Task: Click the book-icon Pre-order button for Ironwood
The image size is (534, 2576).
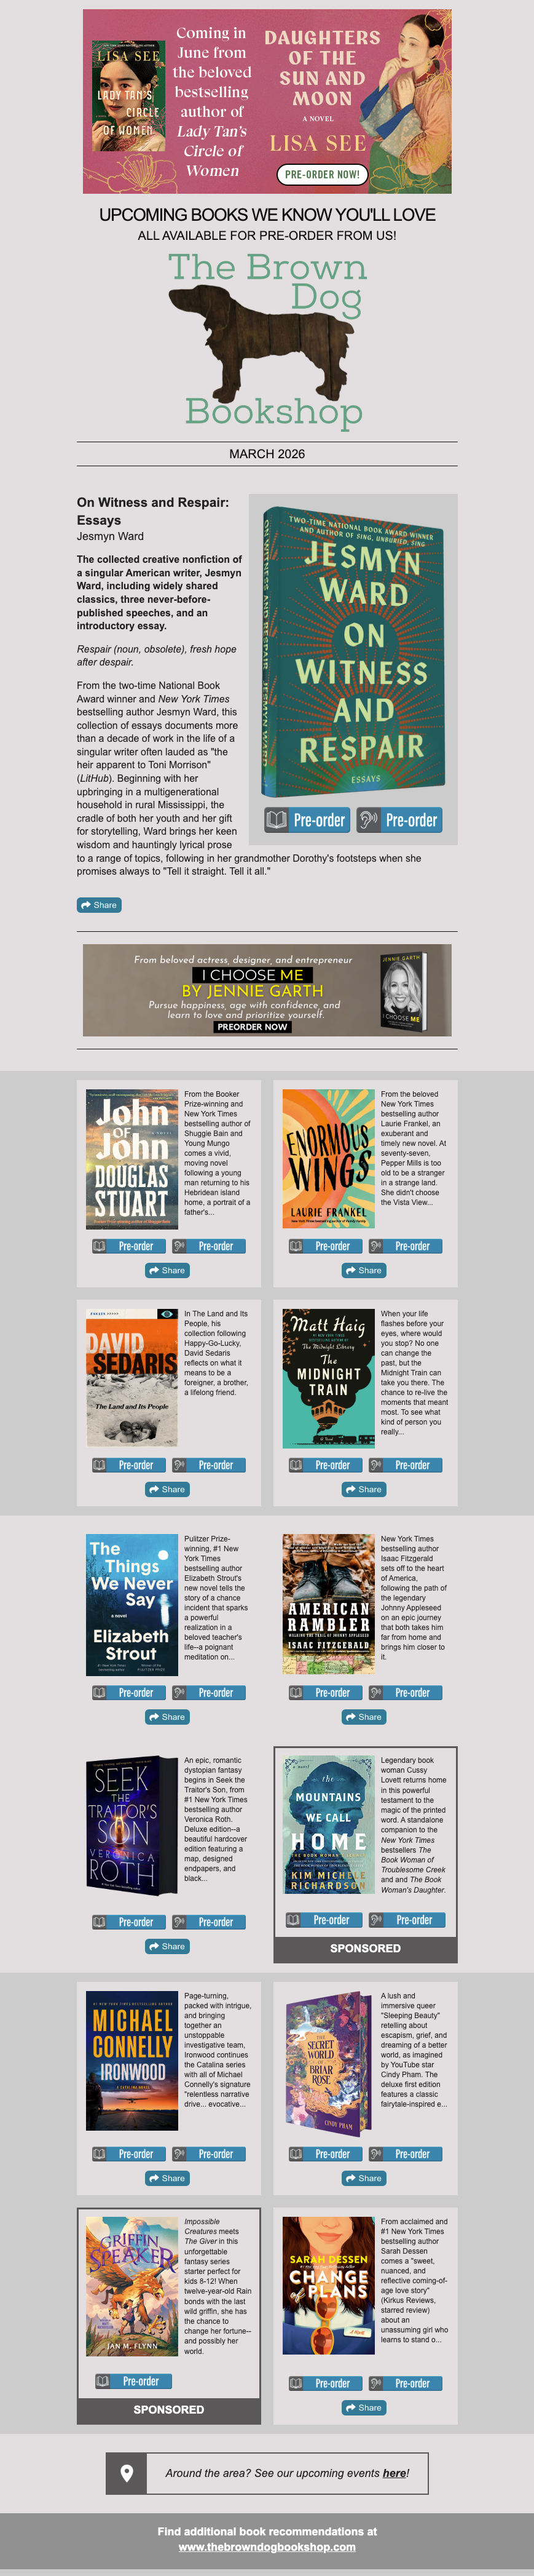Action: tap(127, 2154)
